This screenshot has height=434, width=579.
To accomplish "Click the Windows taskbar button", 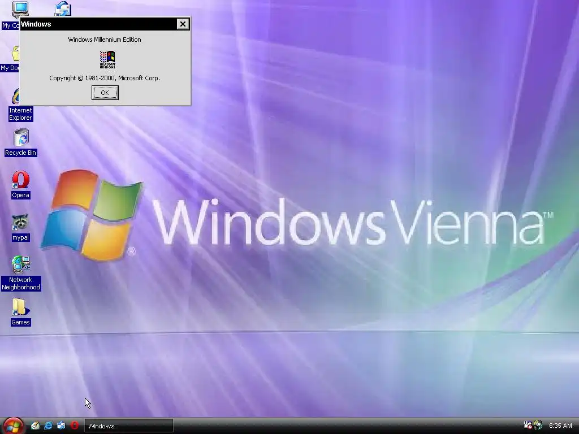I will pos(129,426).
